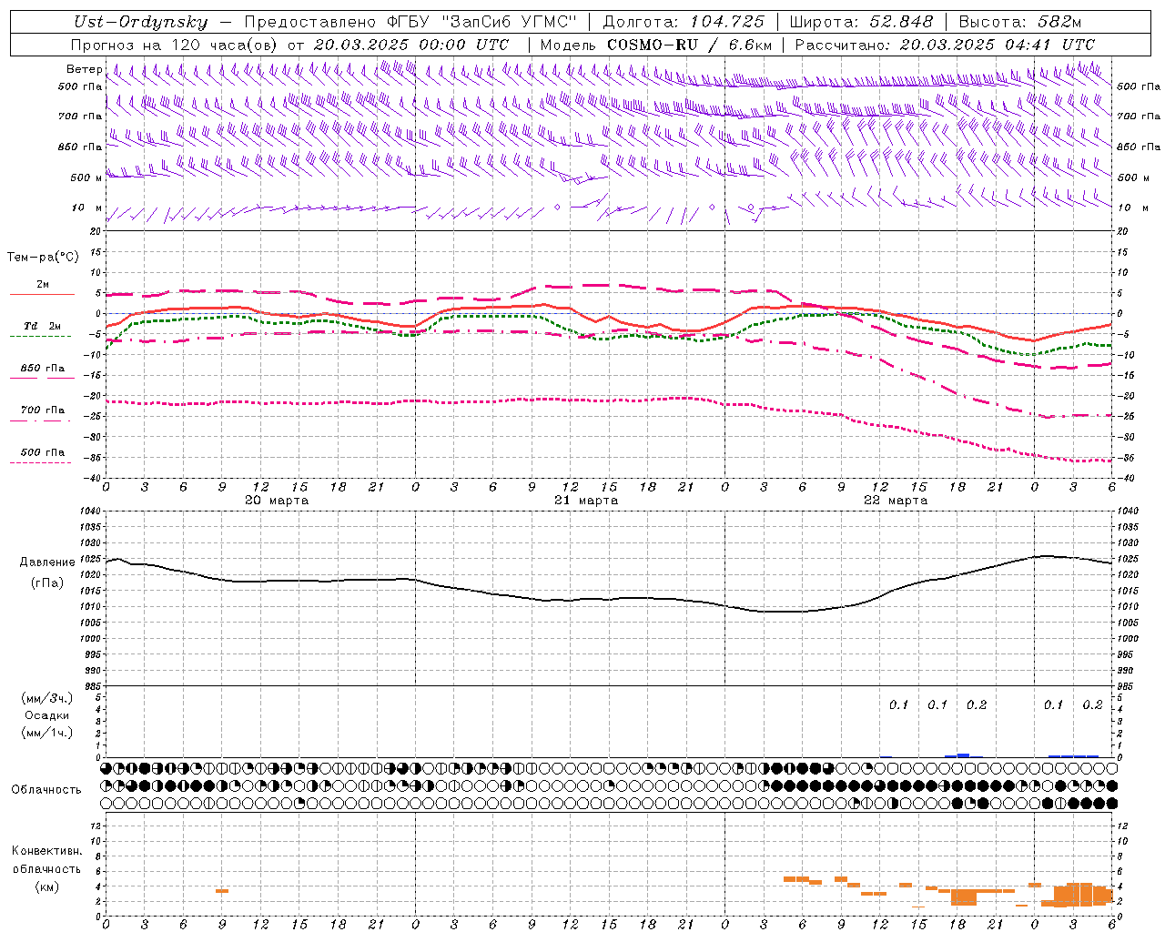
Task: Click the 21 марта date label
Action: click(x=586, y=500)
